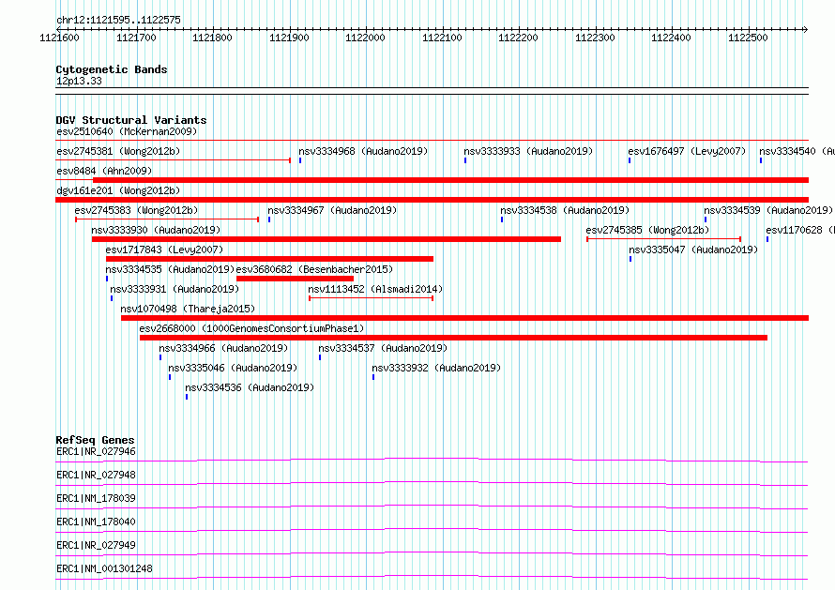Select the red bar under esv1717843 (Levy2007)
Screen dimensions: 835x590
coord(269,259)
